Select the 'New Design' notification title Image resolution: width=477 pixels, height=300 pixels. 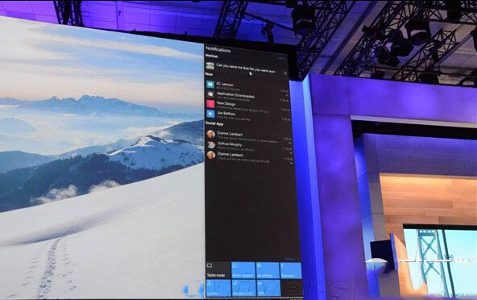click(226, 104)
